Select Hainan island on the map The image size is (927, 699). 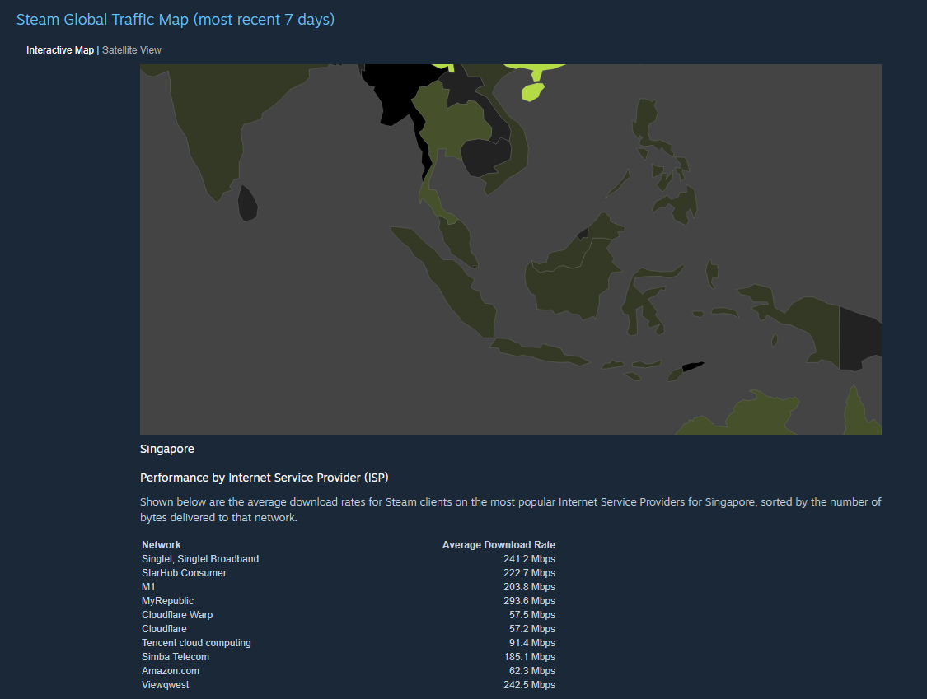pyautogui.click(x=532, y=92)
